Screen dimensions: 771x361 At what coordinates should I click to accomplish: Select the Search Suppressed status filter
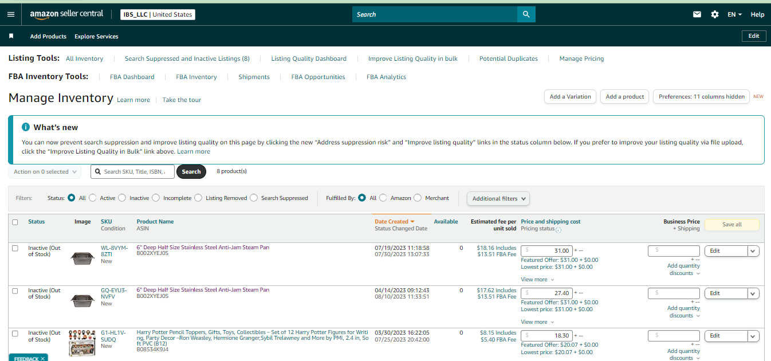(x=254, y=198)
